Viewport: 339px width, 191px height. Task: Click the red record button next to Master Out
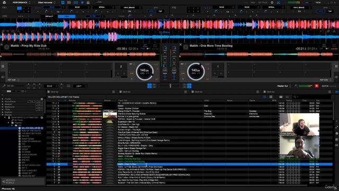coord(317,86)
